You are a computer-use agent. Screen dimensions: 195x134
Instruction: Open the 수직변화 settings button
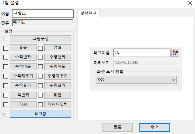[x=23, y=57]
